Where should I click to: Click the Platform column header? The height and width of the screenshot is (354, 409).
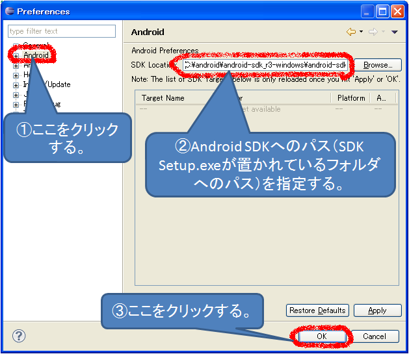click(351, 98)
